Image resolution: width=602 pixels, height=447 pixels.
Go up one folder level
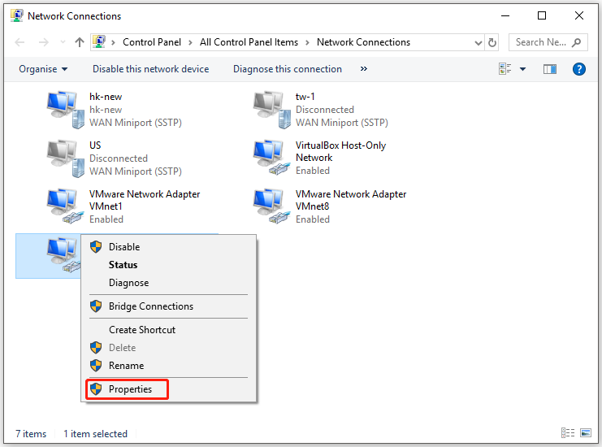[80, 42]
